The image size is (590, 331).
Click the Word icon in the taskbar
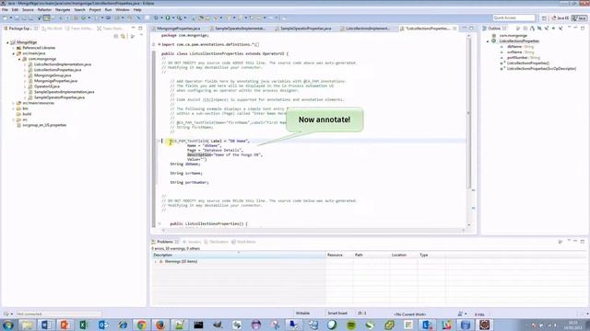click(45, 325)
